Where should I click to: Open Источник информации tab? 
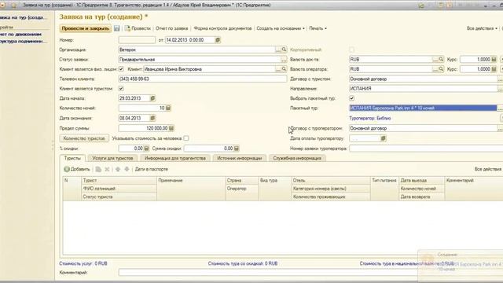[240, 158]
